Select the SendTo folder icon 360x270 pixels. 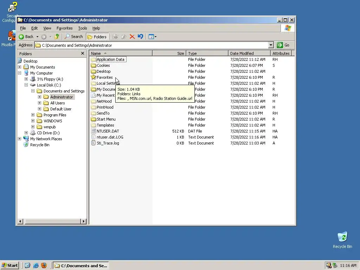[x=93, y=113]
